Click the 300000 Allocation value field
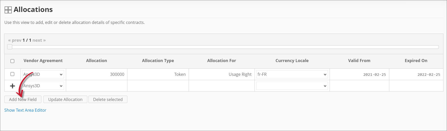The height and width of the screenshot is (131, 447). 96,74
